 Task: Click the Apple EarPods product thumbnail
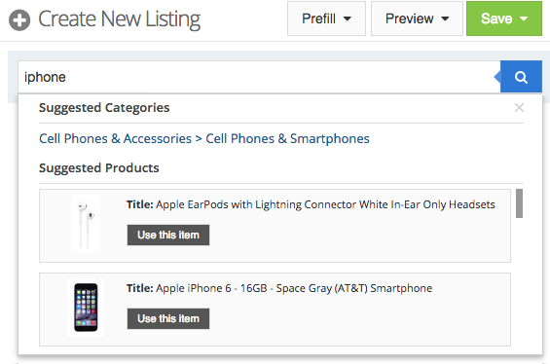tap(86, 224)
